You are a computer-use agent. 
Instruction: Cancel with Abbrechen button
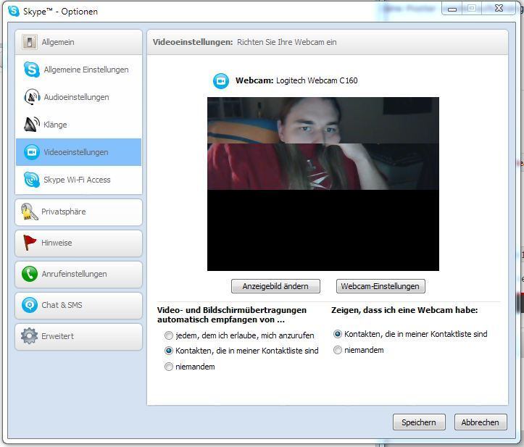pyautogui.click(x=481, y=422)
